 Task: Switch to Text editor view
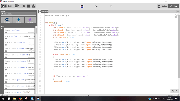pos(173,6)
